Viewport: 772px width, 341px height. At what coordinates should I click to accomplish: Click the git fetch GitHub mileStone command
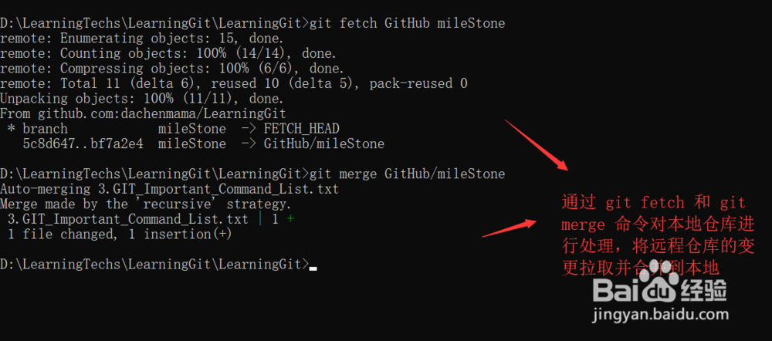click(407, 23)
